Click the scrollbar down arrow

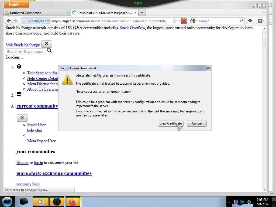(x=264, y=190)
